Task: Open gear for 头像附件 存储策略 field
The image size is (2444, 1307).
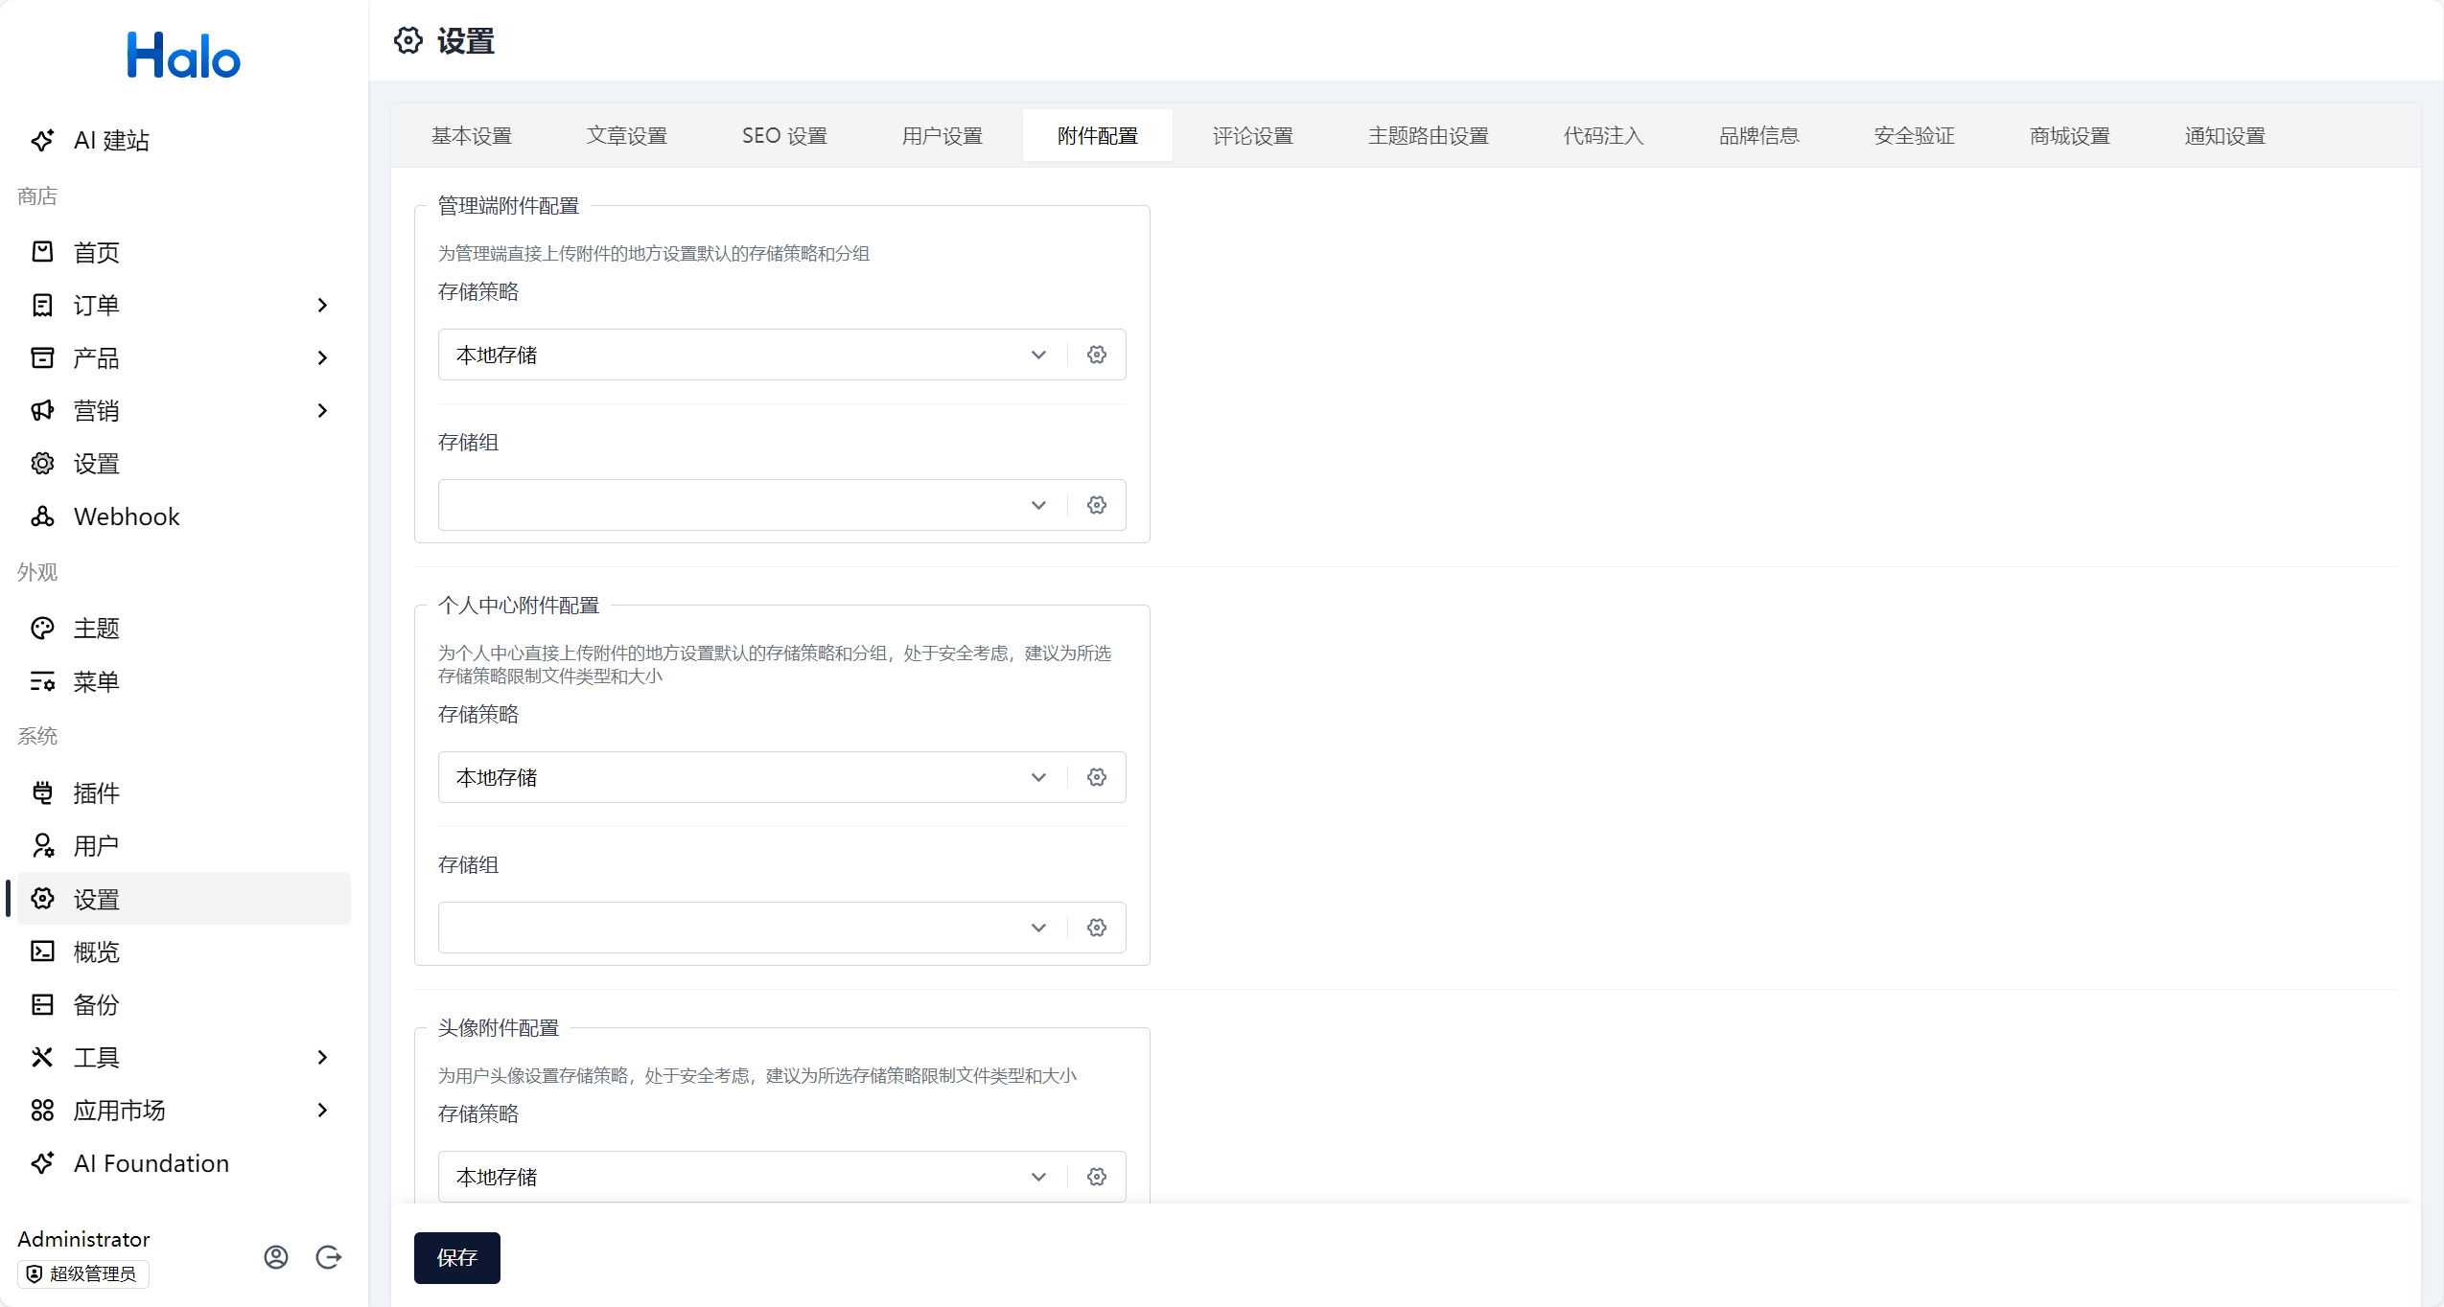Action: (1097, 1177)
